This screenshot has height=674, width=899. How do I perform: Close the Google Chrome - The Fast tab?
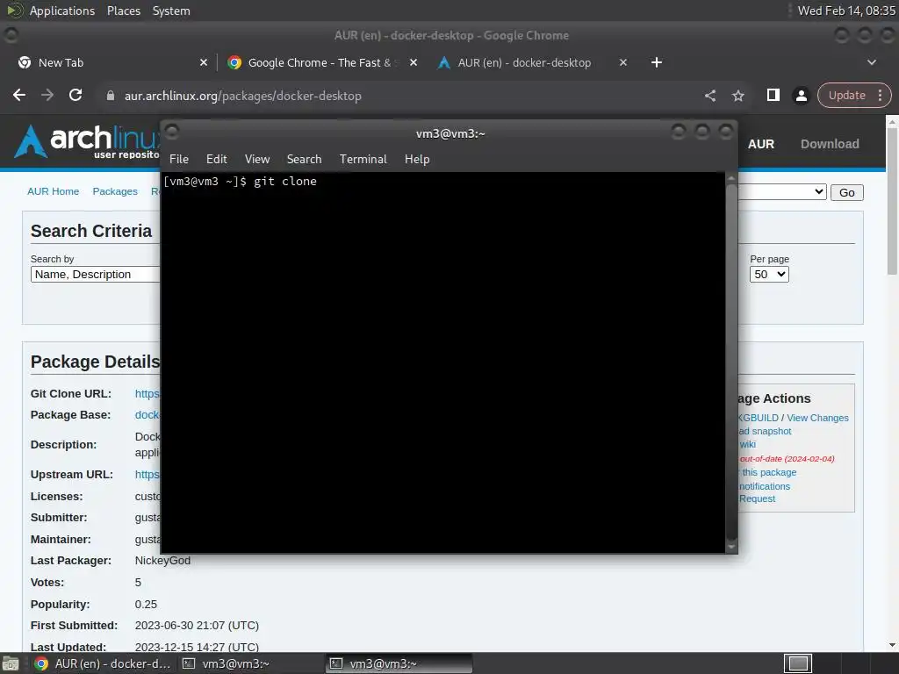pyautogui.click(x=414, y=62)
